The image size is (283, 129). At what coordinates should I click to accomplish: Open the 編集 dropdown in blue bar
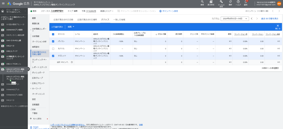coord(71,27)
